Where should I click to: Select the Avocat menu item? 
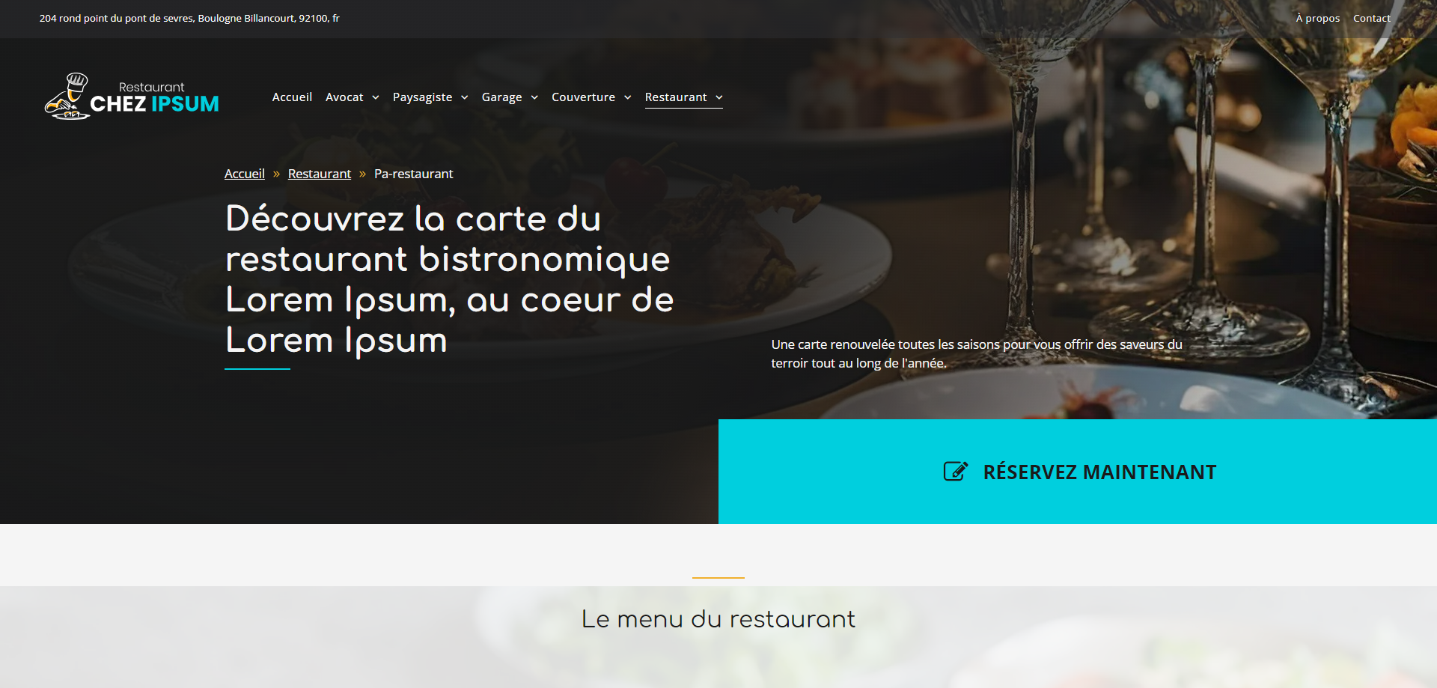pos(344,97)
